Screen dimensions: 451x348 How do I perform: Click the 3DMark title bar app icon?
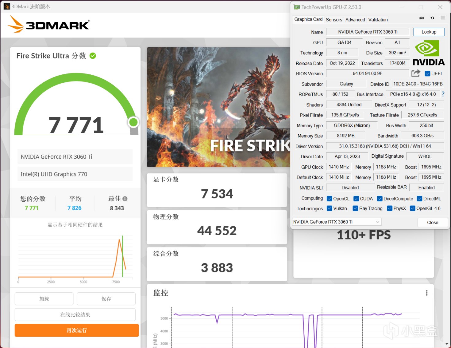coord(7,6)
